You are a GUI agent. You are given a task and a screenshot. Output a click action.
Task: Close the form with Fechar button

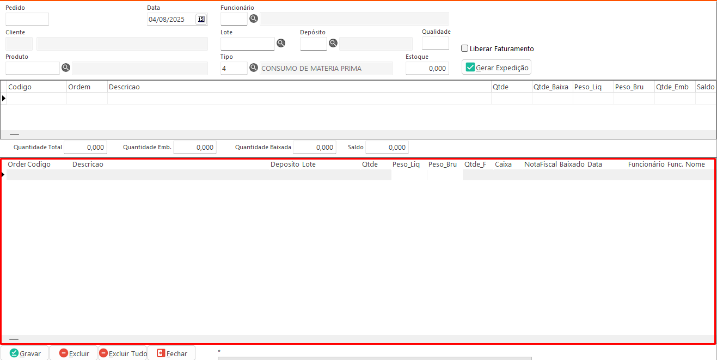pyautogui.click(x=171, y=353)
